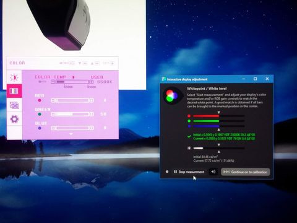This screenshot has height=223, width=297.
Task: Click the RGB circles whitepoint icon
Action: [x=172, y=95]
